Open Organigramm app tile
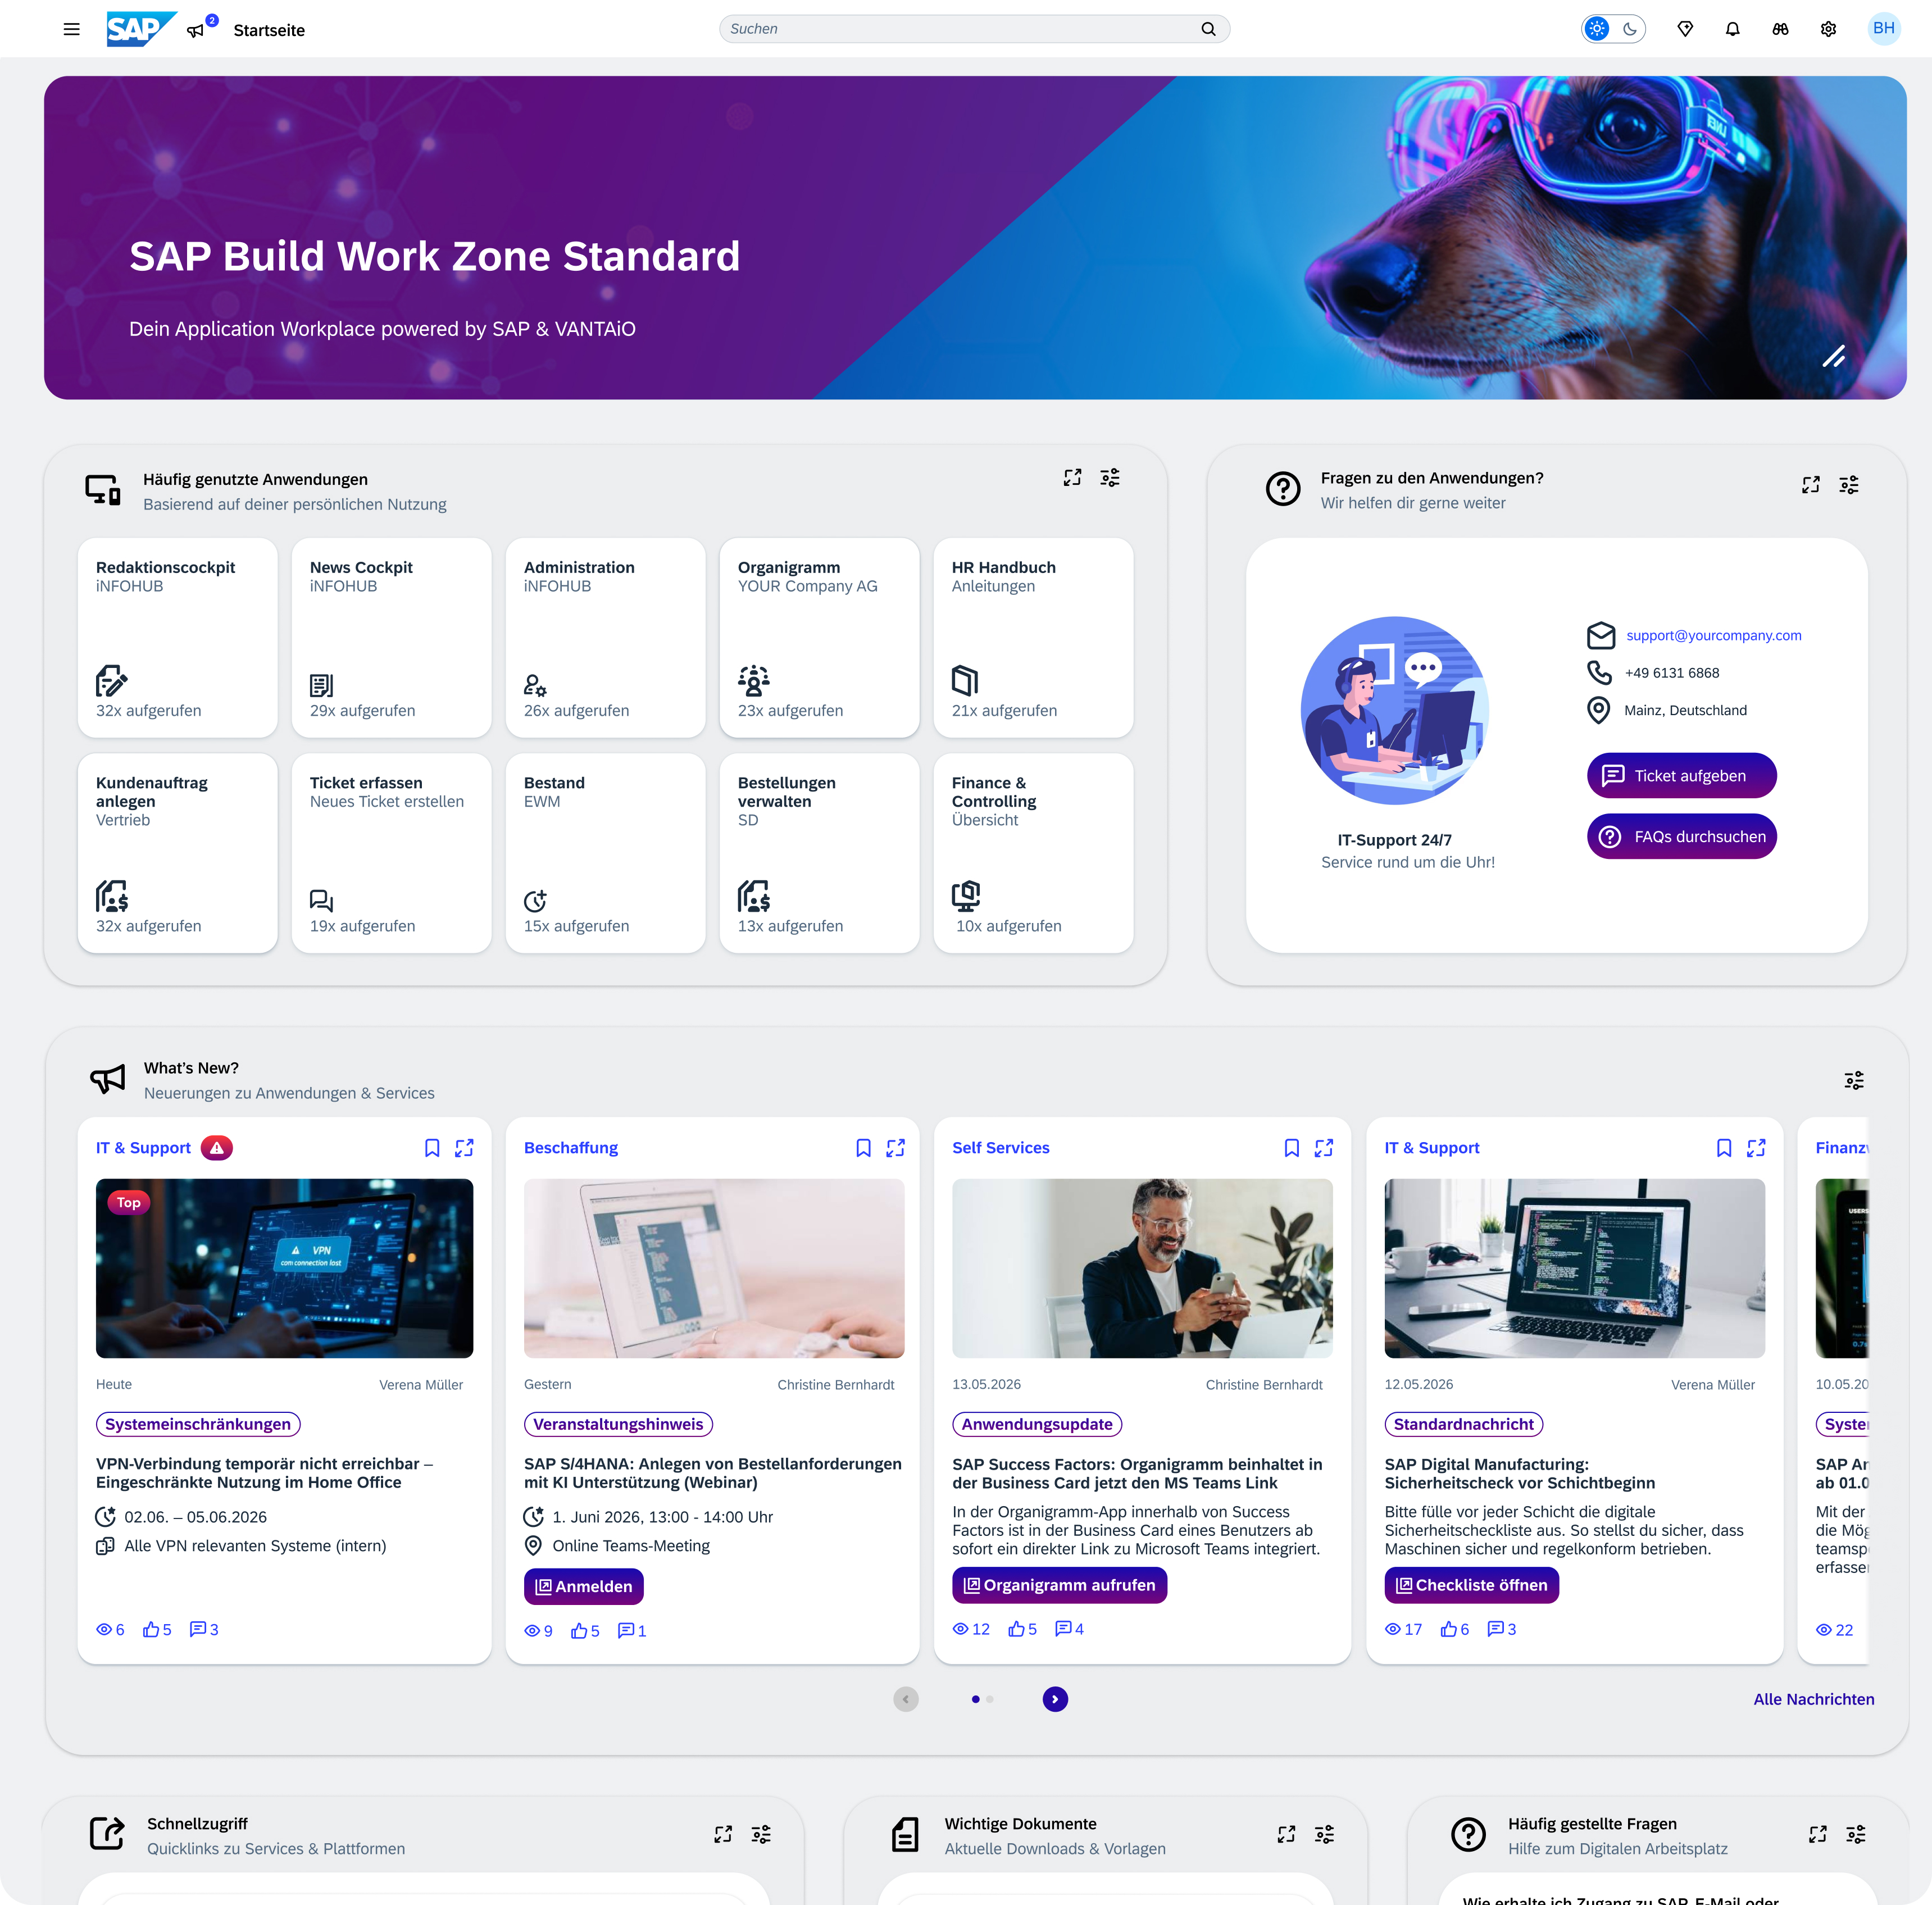This screenshot has width=1932, height=1905. pyautogui.click(x=820, y=638)
